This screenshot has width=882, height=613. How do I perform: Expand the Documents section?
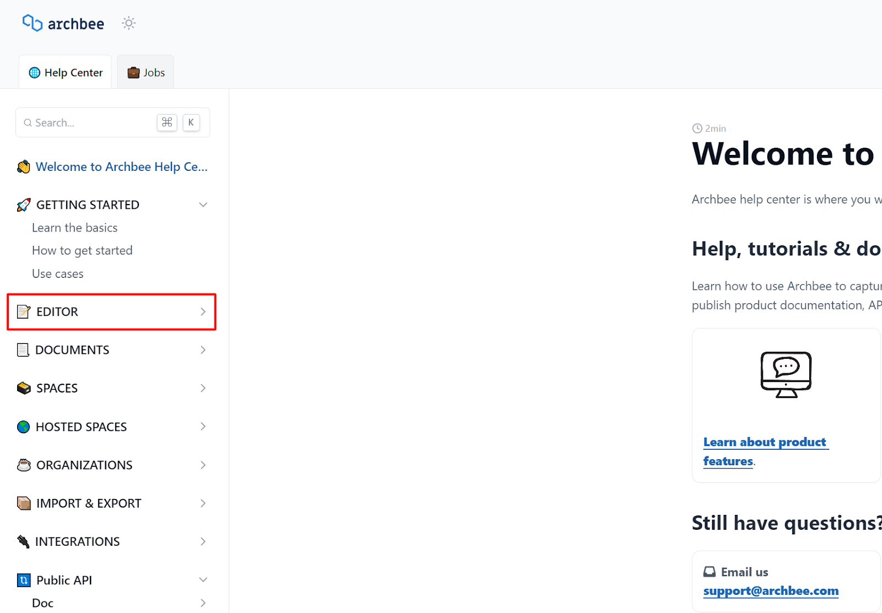pos(203,349)
